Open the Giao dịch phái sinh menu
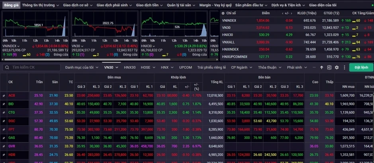Screen dimensions: 374x163 click(x=114, y=5)
